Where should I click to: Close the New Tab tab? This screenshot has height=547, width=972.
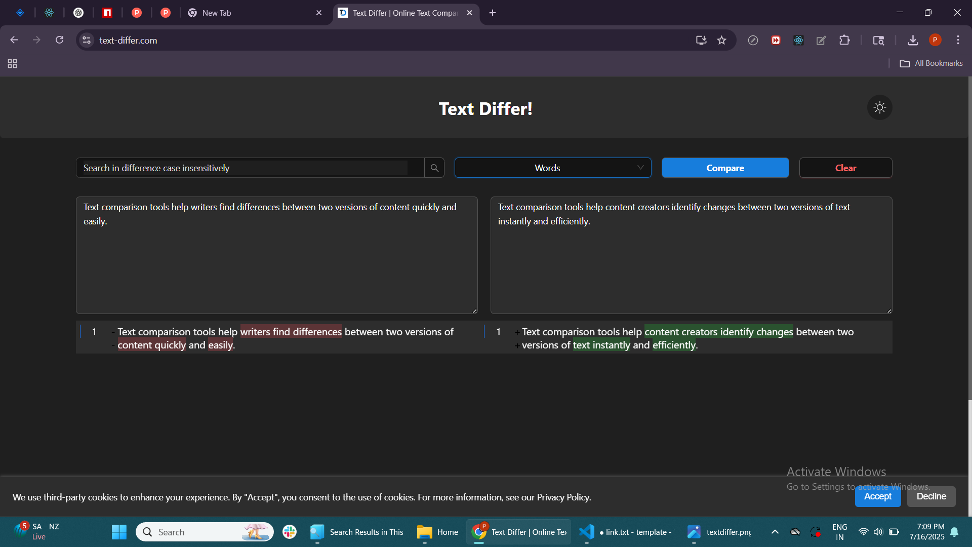319,13
